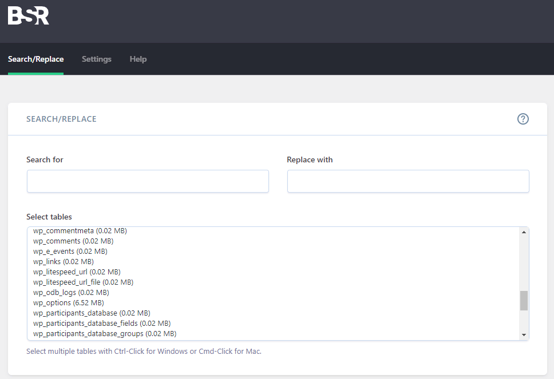554x379 pixels.
Task: Select the wp_e_events table
Action: click(x=273, y=252)
